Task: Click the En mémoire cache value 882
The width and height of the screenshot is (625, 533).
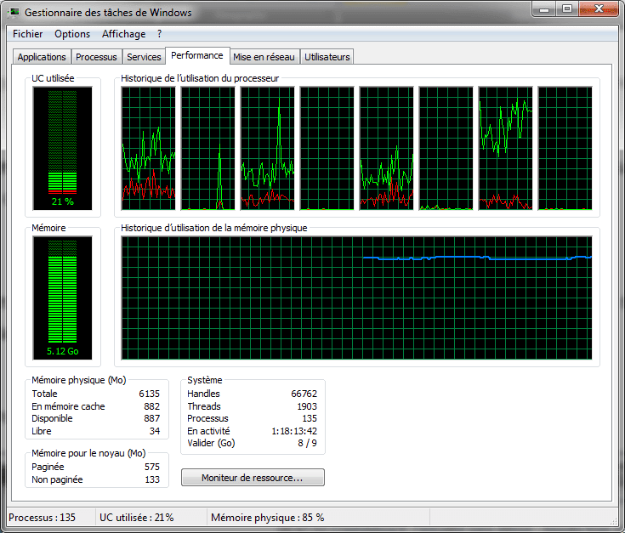Action: (x=152, y=406)
